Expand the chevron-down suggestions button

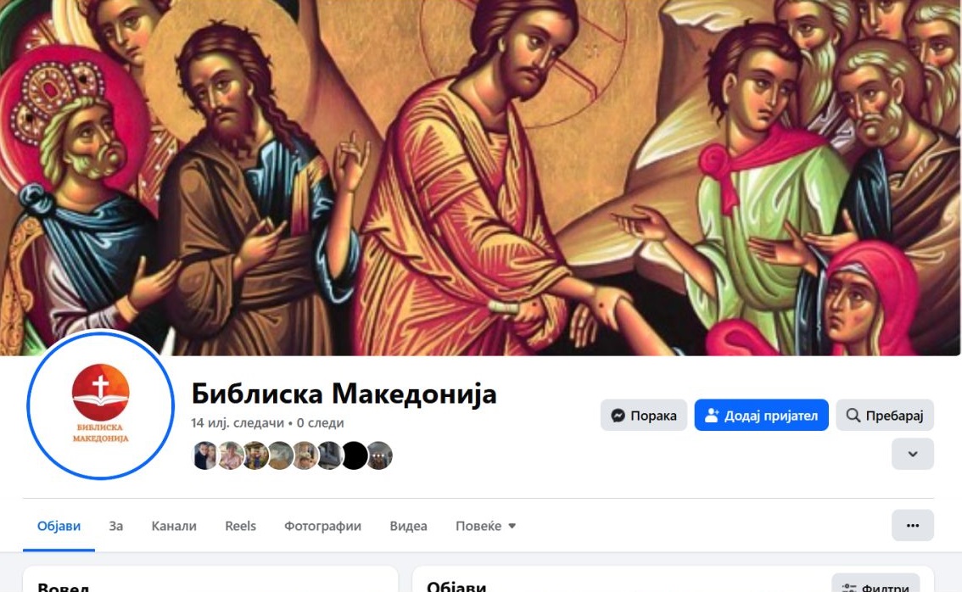pyautogui.click(x=912, y=454)
